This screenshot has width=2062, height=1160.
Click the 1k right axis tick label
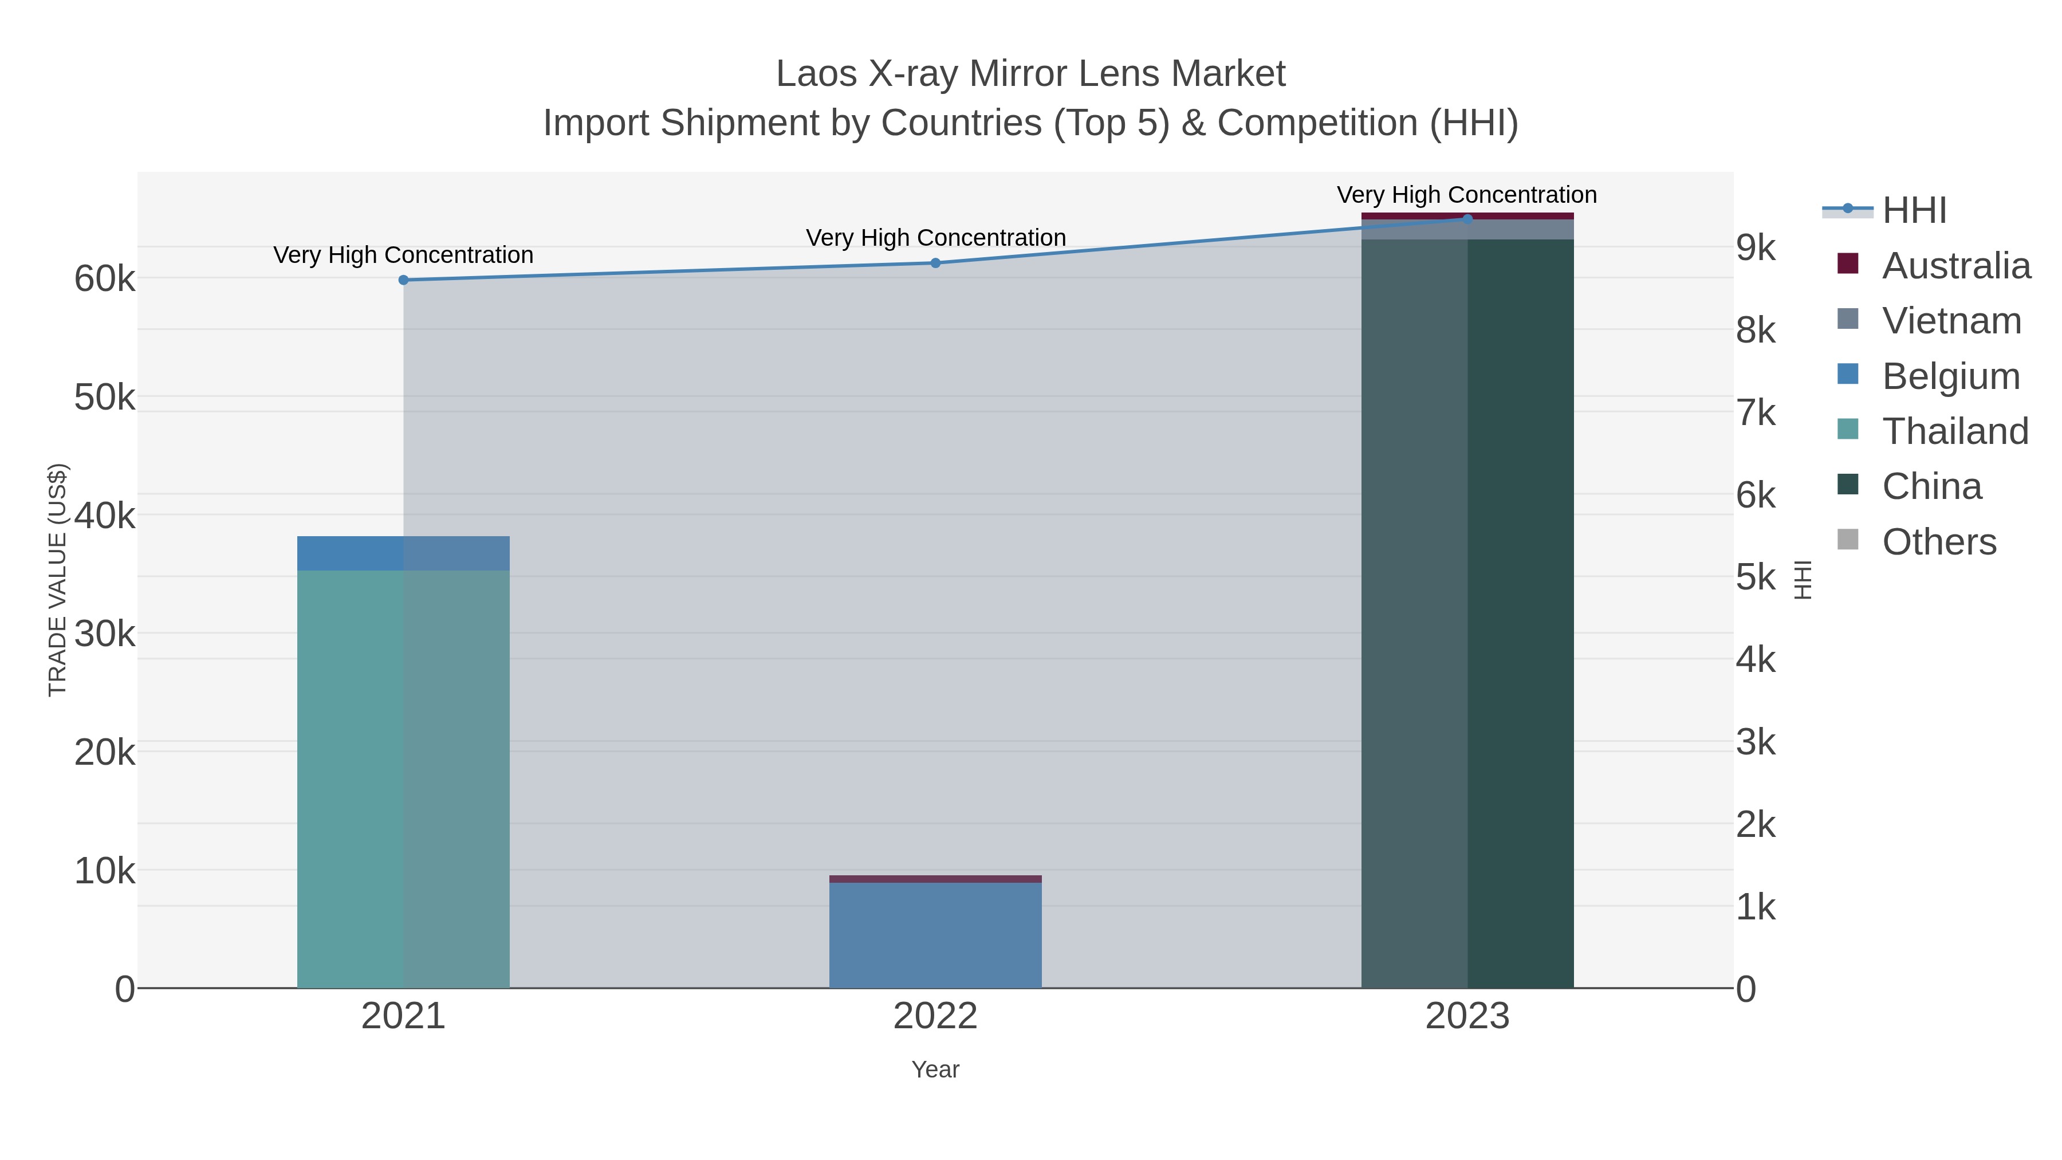1756,907
